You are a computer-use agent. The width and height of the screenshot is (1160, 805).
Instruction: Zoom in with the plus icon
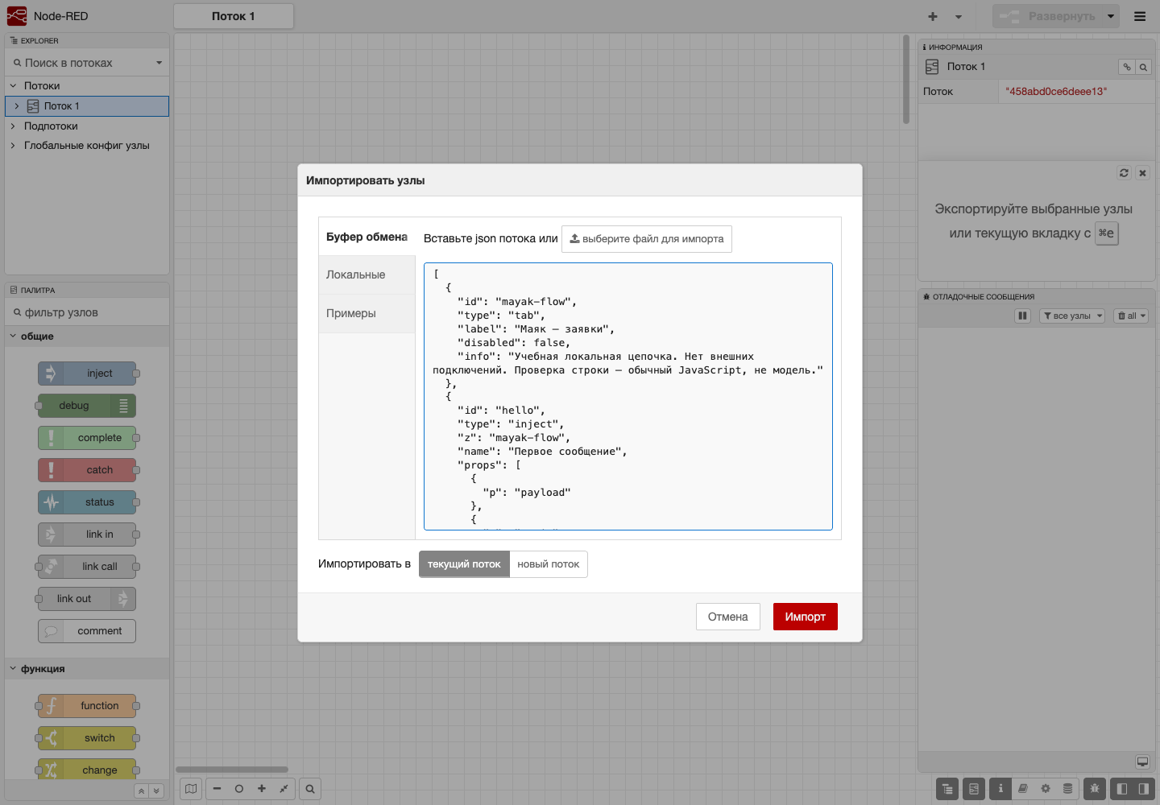click(x=262, y=789)
